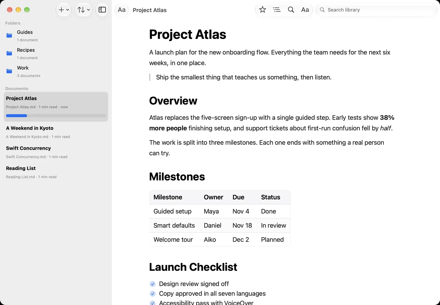Click the blue Work folder icon
Viewport: 440px width, 305px height.
tap(9, 71)
